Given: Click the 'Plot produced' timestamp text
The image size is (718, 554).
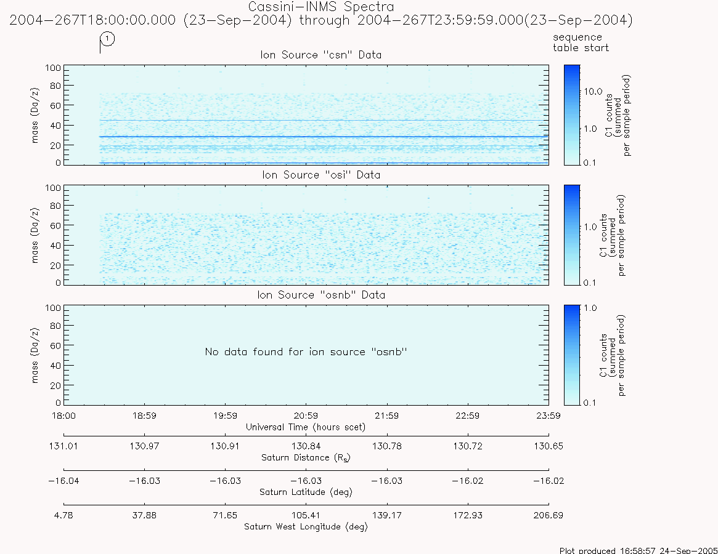Looking at the screenshot, I should point(638,550).
